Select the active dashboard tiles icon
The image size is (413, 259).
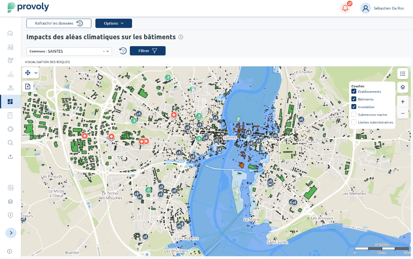[10, 101]
